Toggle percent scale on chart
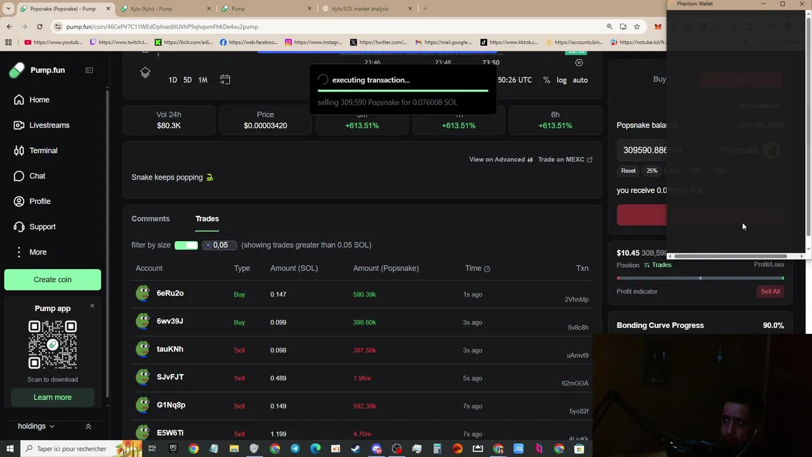 click(547, 80)
